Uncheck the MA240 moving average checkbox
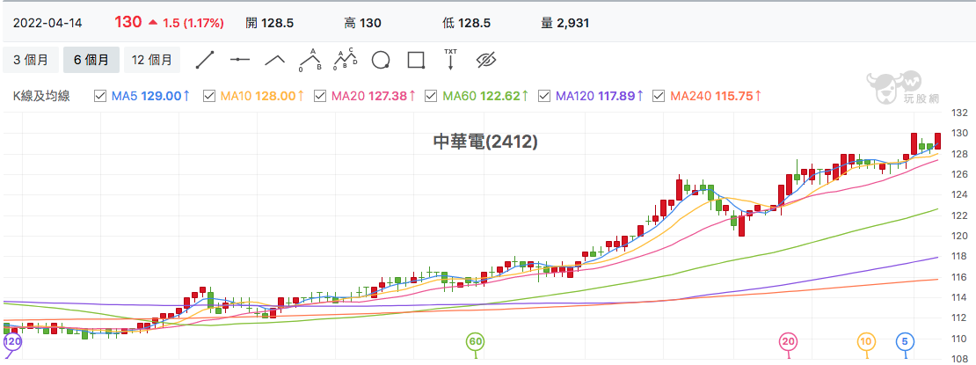This screenshot has width=976, height=365. (659, 96)
